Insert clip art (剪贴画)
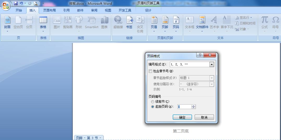Viewport: 281px width, 140px height. (x=68, y=23)
